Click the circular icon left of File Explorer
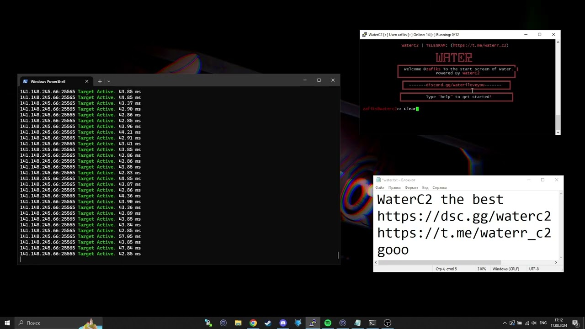 (x=223, y=323)
